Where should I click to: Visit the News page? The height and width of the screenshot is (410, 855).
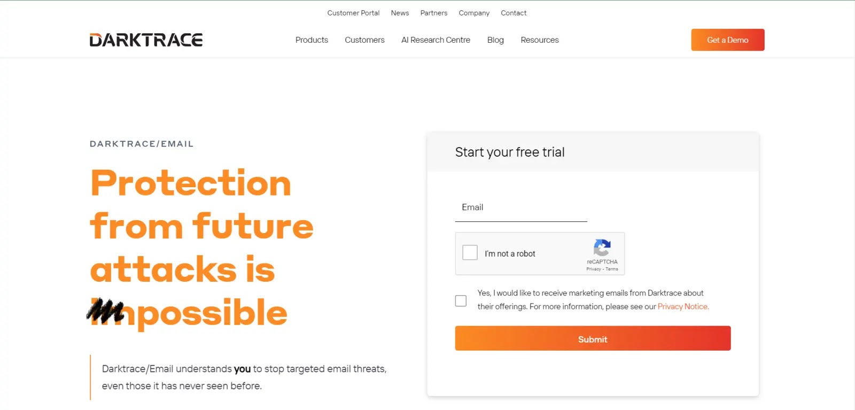tap(400, 13)
